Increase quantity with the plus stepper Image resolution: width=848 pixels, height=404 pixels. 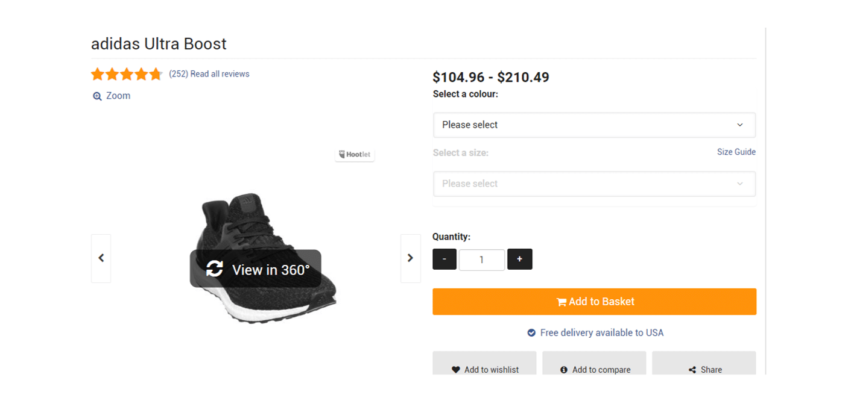(519, 259)
